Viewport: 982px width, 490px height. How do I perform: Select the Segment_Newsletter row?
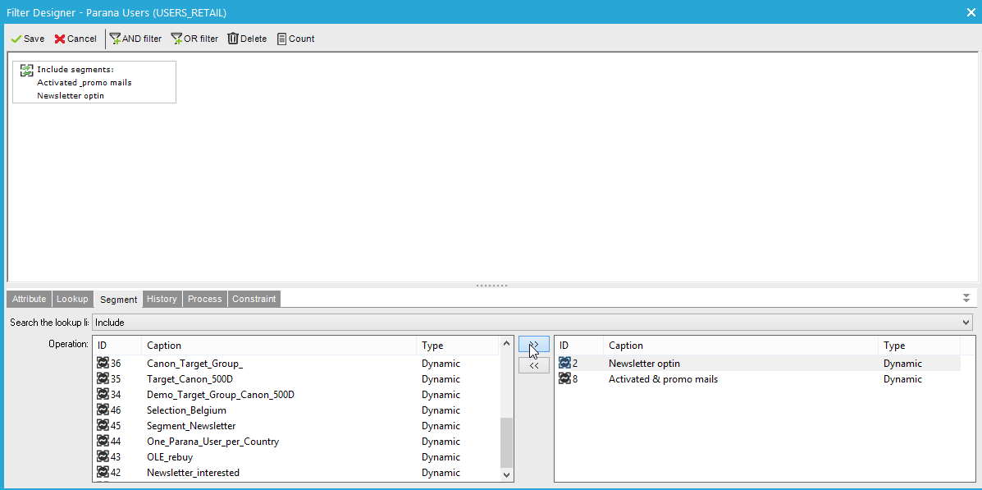tap(191, 426)
